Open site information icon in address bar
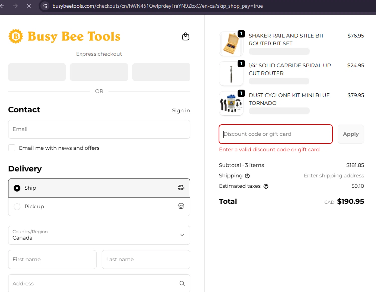This screenshot has height=292, width=376. click(45, 6)
